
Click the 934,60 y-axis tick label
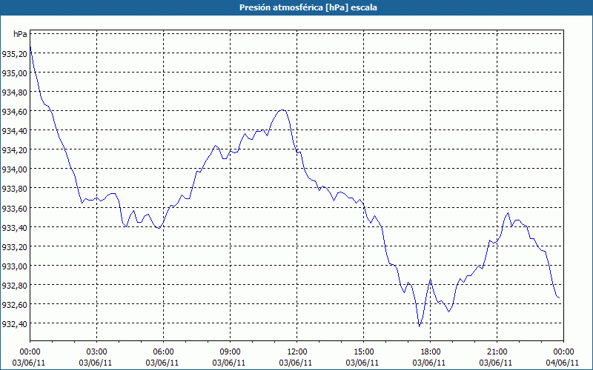point(14,112)
